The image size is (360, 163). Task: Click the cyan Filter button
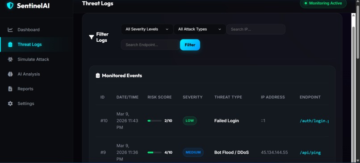190,45
